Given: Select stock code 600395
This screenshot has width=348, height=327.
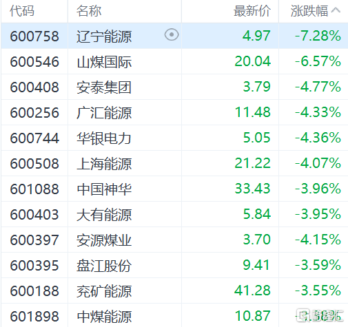Looking at the screenshot, I should coord(34,266).
